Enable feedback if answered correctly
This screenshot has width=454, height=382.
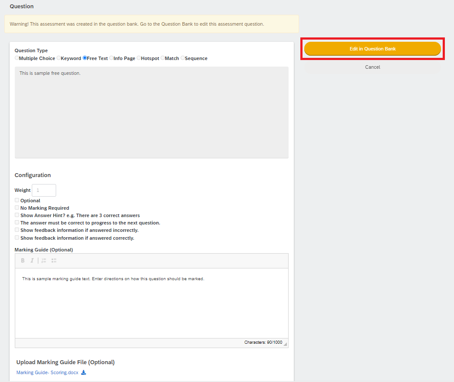pyautogui.click(x=17, y=238)
